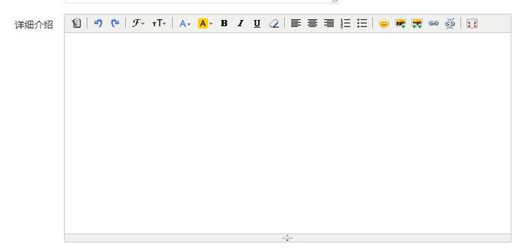Clear formatting with the eraser icon
Image resolution: width=530 pixels, height=250 pixels.
coord(274,23)
